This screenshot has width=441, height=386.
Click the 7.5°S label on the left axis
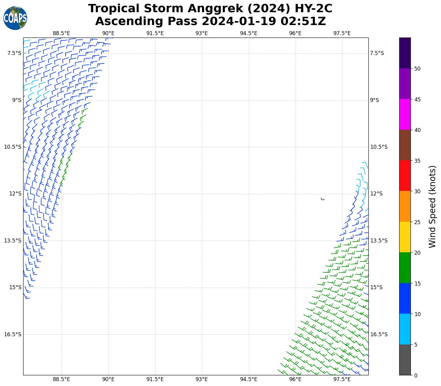point(14,53)
